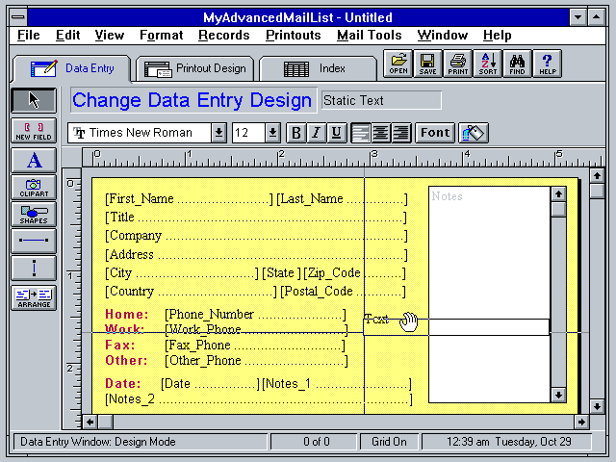
Task: Open the Edit menu
Action: [x=67, y=36]
